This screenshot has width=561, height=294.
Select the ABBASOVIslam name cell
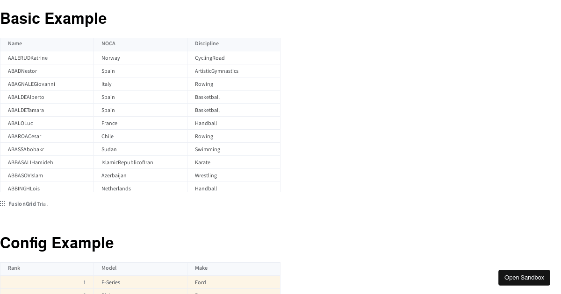coord(25,175)
